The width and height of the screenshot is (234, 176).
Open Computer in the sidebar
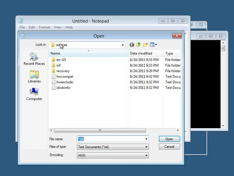[34, 94]
